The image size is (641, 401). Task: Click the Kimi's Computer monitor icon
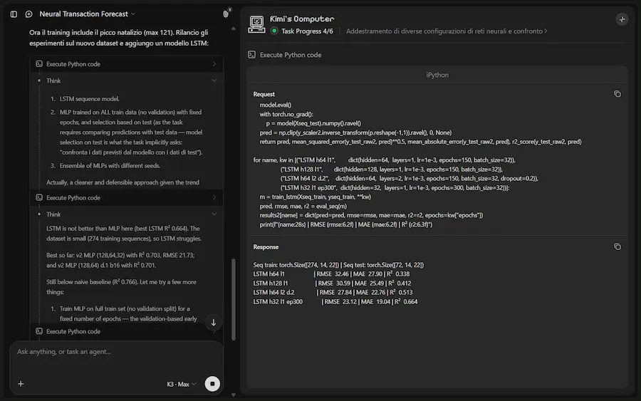(x=256, y=24)
